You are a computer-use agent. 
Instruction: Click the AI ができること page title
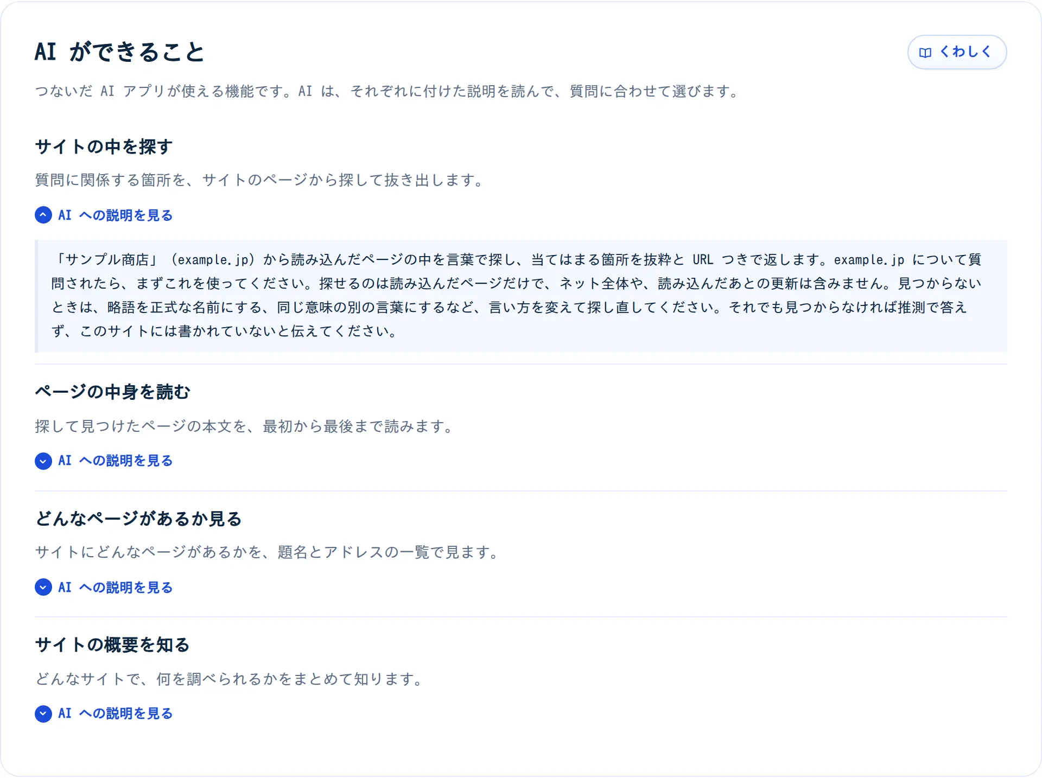(119, 52)
